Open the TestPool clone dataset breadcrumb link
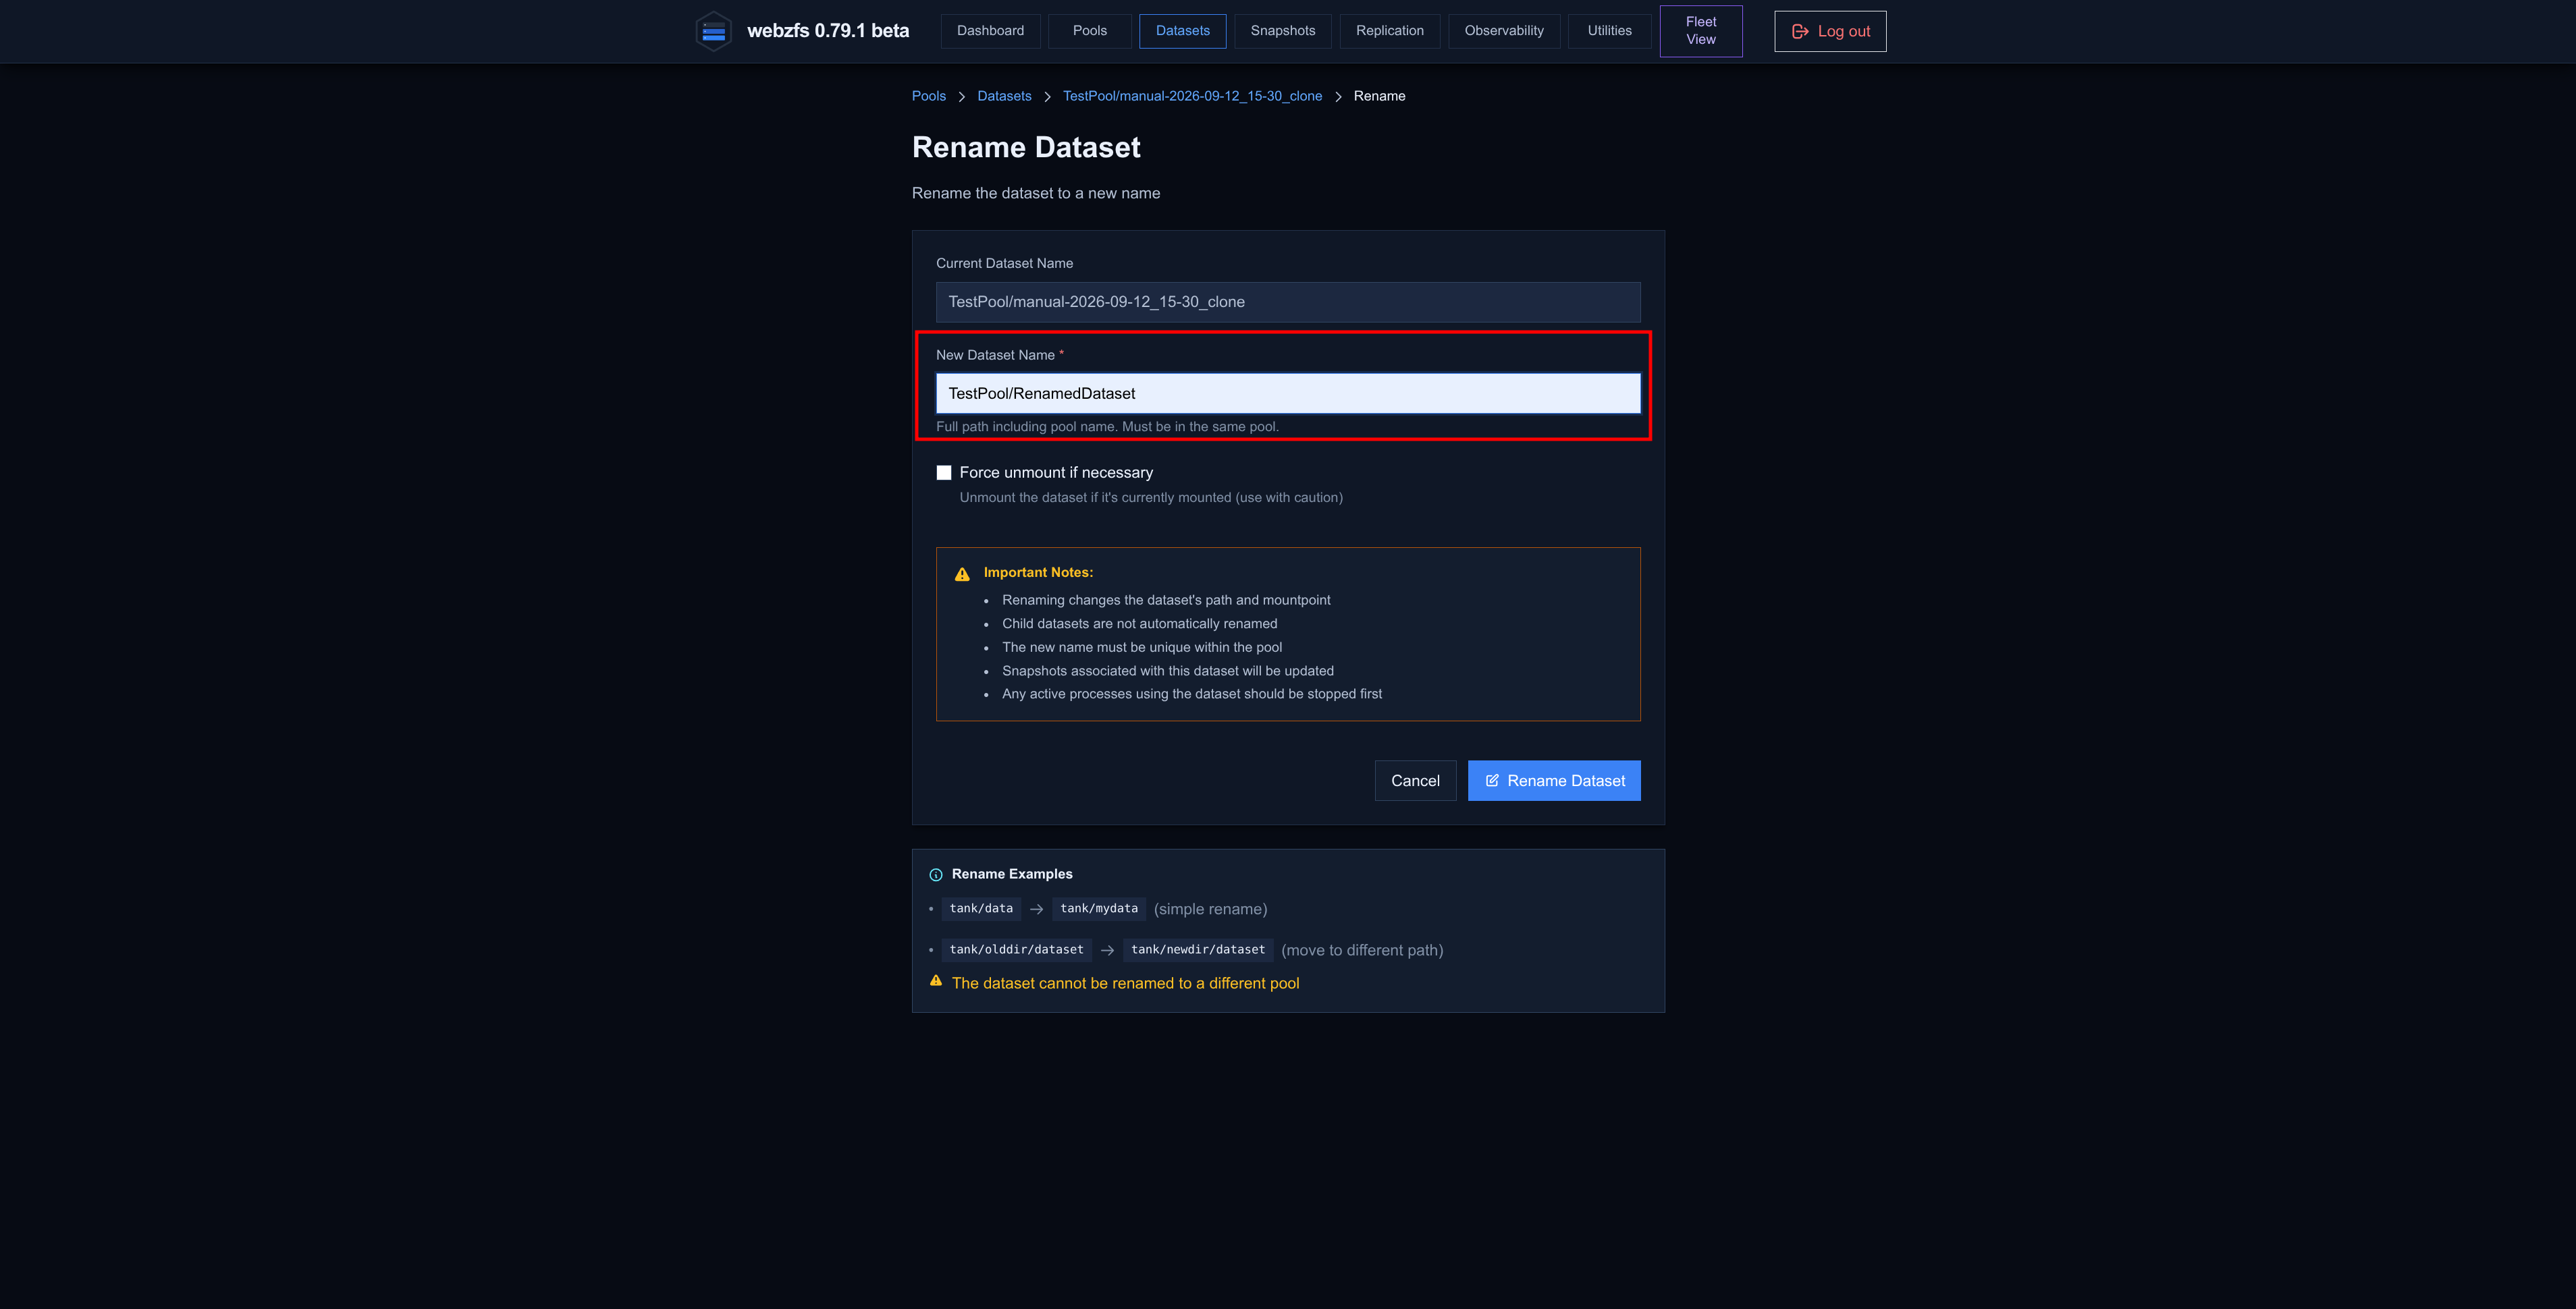2576x1309 pixels. (1192, 96)
